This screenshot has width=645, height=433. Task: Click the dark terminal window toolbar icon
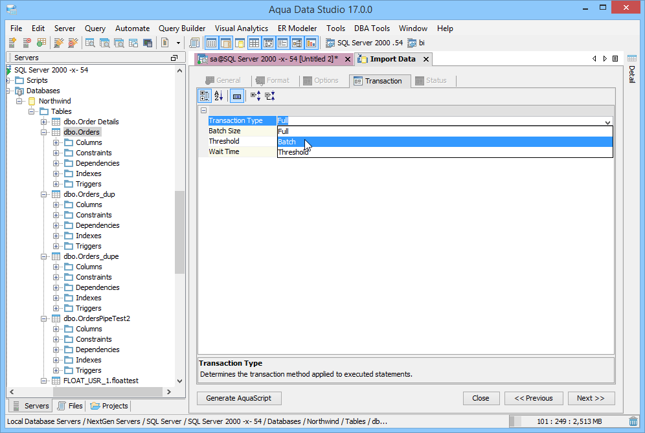(148, 43)
